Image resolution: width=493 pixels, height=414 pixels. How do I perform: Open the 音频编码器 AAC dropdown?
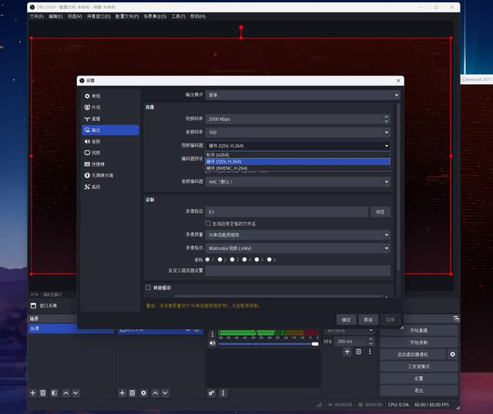pyautogui.click(x=298, y=182)
